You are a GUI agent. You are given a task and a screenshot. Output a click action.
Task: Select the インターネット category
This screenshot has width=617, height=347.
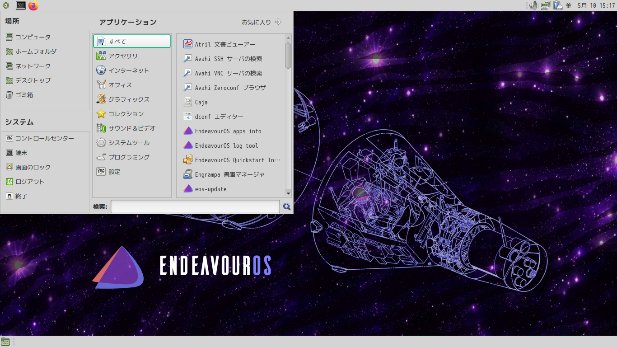[x=132, y=70]
